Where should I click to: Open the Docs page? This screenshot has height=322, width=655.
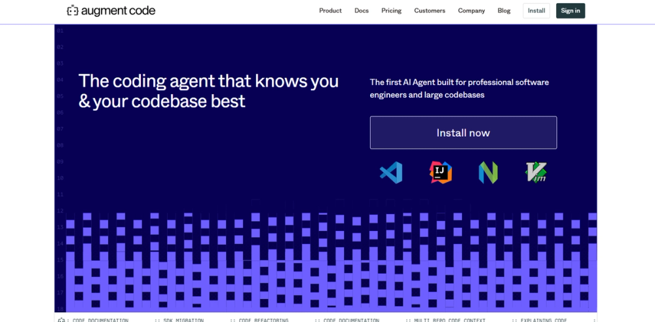tap(362, 11)
